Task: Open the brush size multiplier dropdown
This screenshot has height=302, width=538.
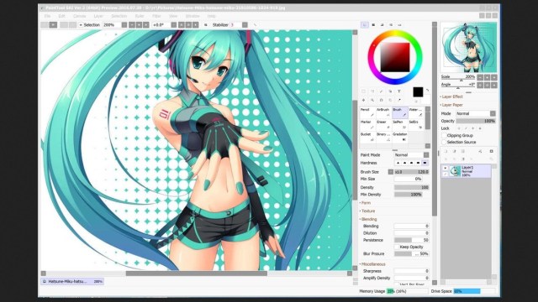Action: pyautogui.click(x=391, y=172)
